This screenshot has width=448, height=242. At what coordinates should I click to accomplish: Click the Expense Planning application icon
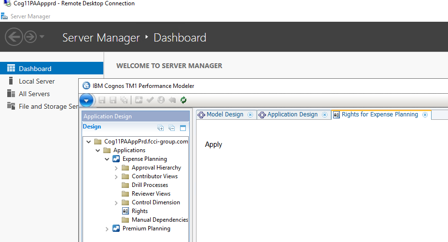pyautogui.click(x=116, y=159)
